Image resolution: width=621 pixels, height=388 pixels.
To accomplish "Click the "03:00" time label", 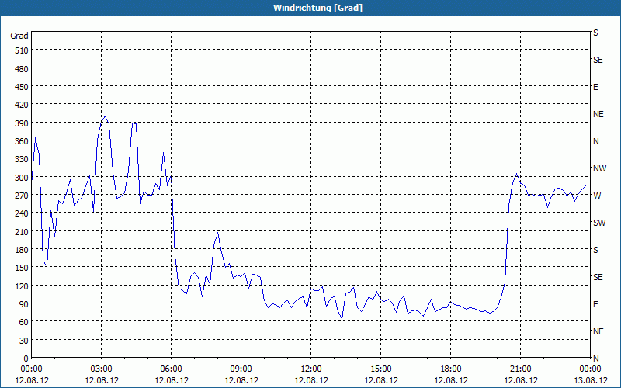I will point(102,369).
